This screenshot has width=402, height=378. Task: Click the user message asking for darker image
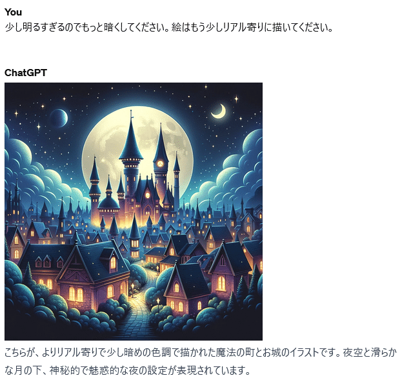point(168,28)
